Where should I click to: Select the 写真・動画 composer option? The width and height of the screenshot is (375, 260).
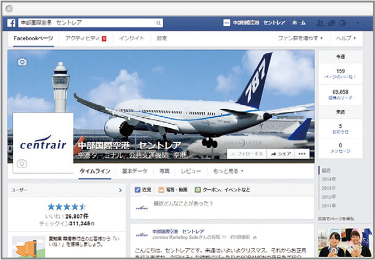pos(173,190)
